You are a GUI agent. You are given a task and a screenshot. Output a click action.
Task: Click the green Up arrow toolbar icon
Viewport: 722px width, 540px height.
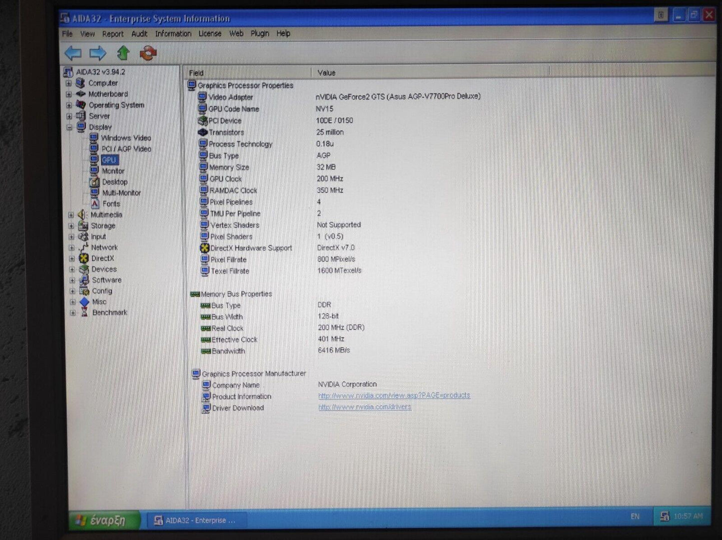click(123, 53)
